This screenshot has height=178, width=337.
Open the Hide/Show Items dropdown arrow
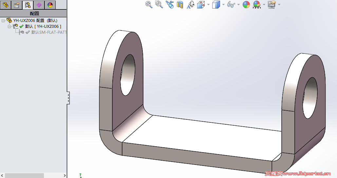point(238,5)
